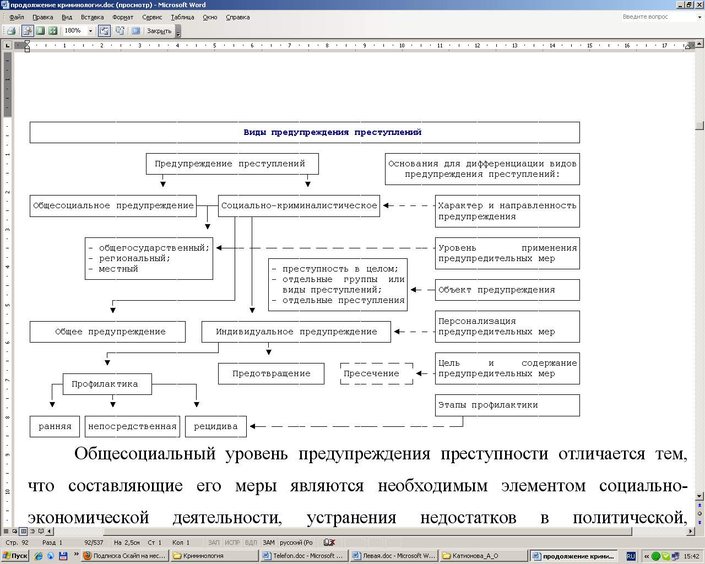Click the globe icon in quick launch
The image size is (705, 564).
pos(51,556)
